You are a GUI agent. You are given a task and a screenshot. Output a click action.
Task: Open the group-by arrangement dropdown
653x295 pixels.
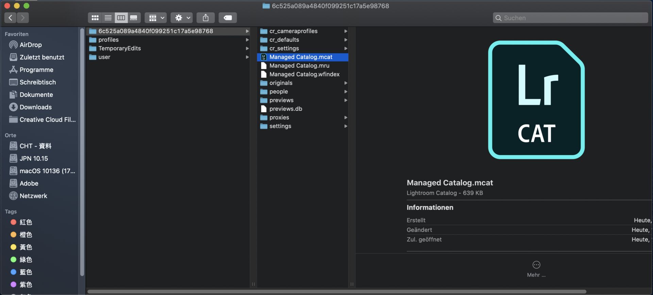156,18
